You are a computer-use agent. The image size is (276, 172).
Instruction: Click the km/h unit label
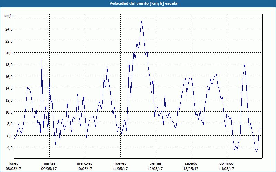[8, 16]
